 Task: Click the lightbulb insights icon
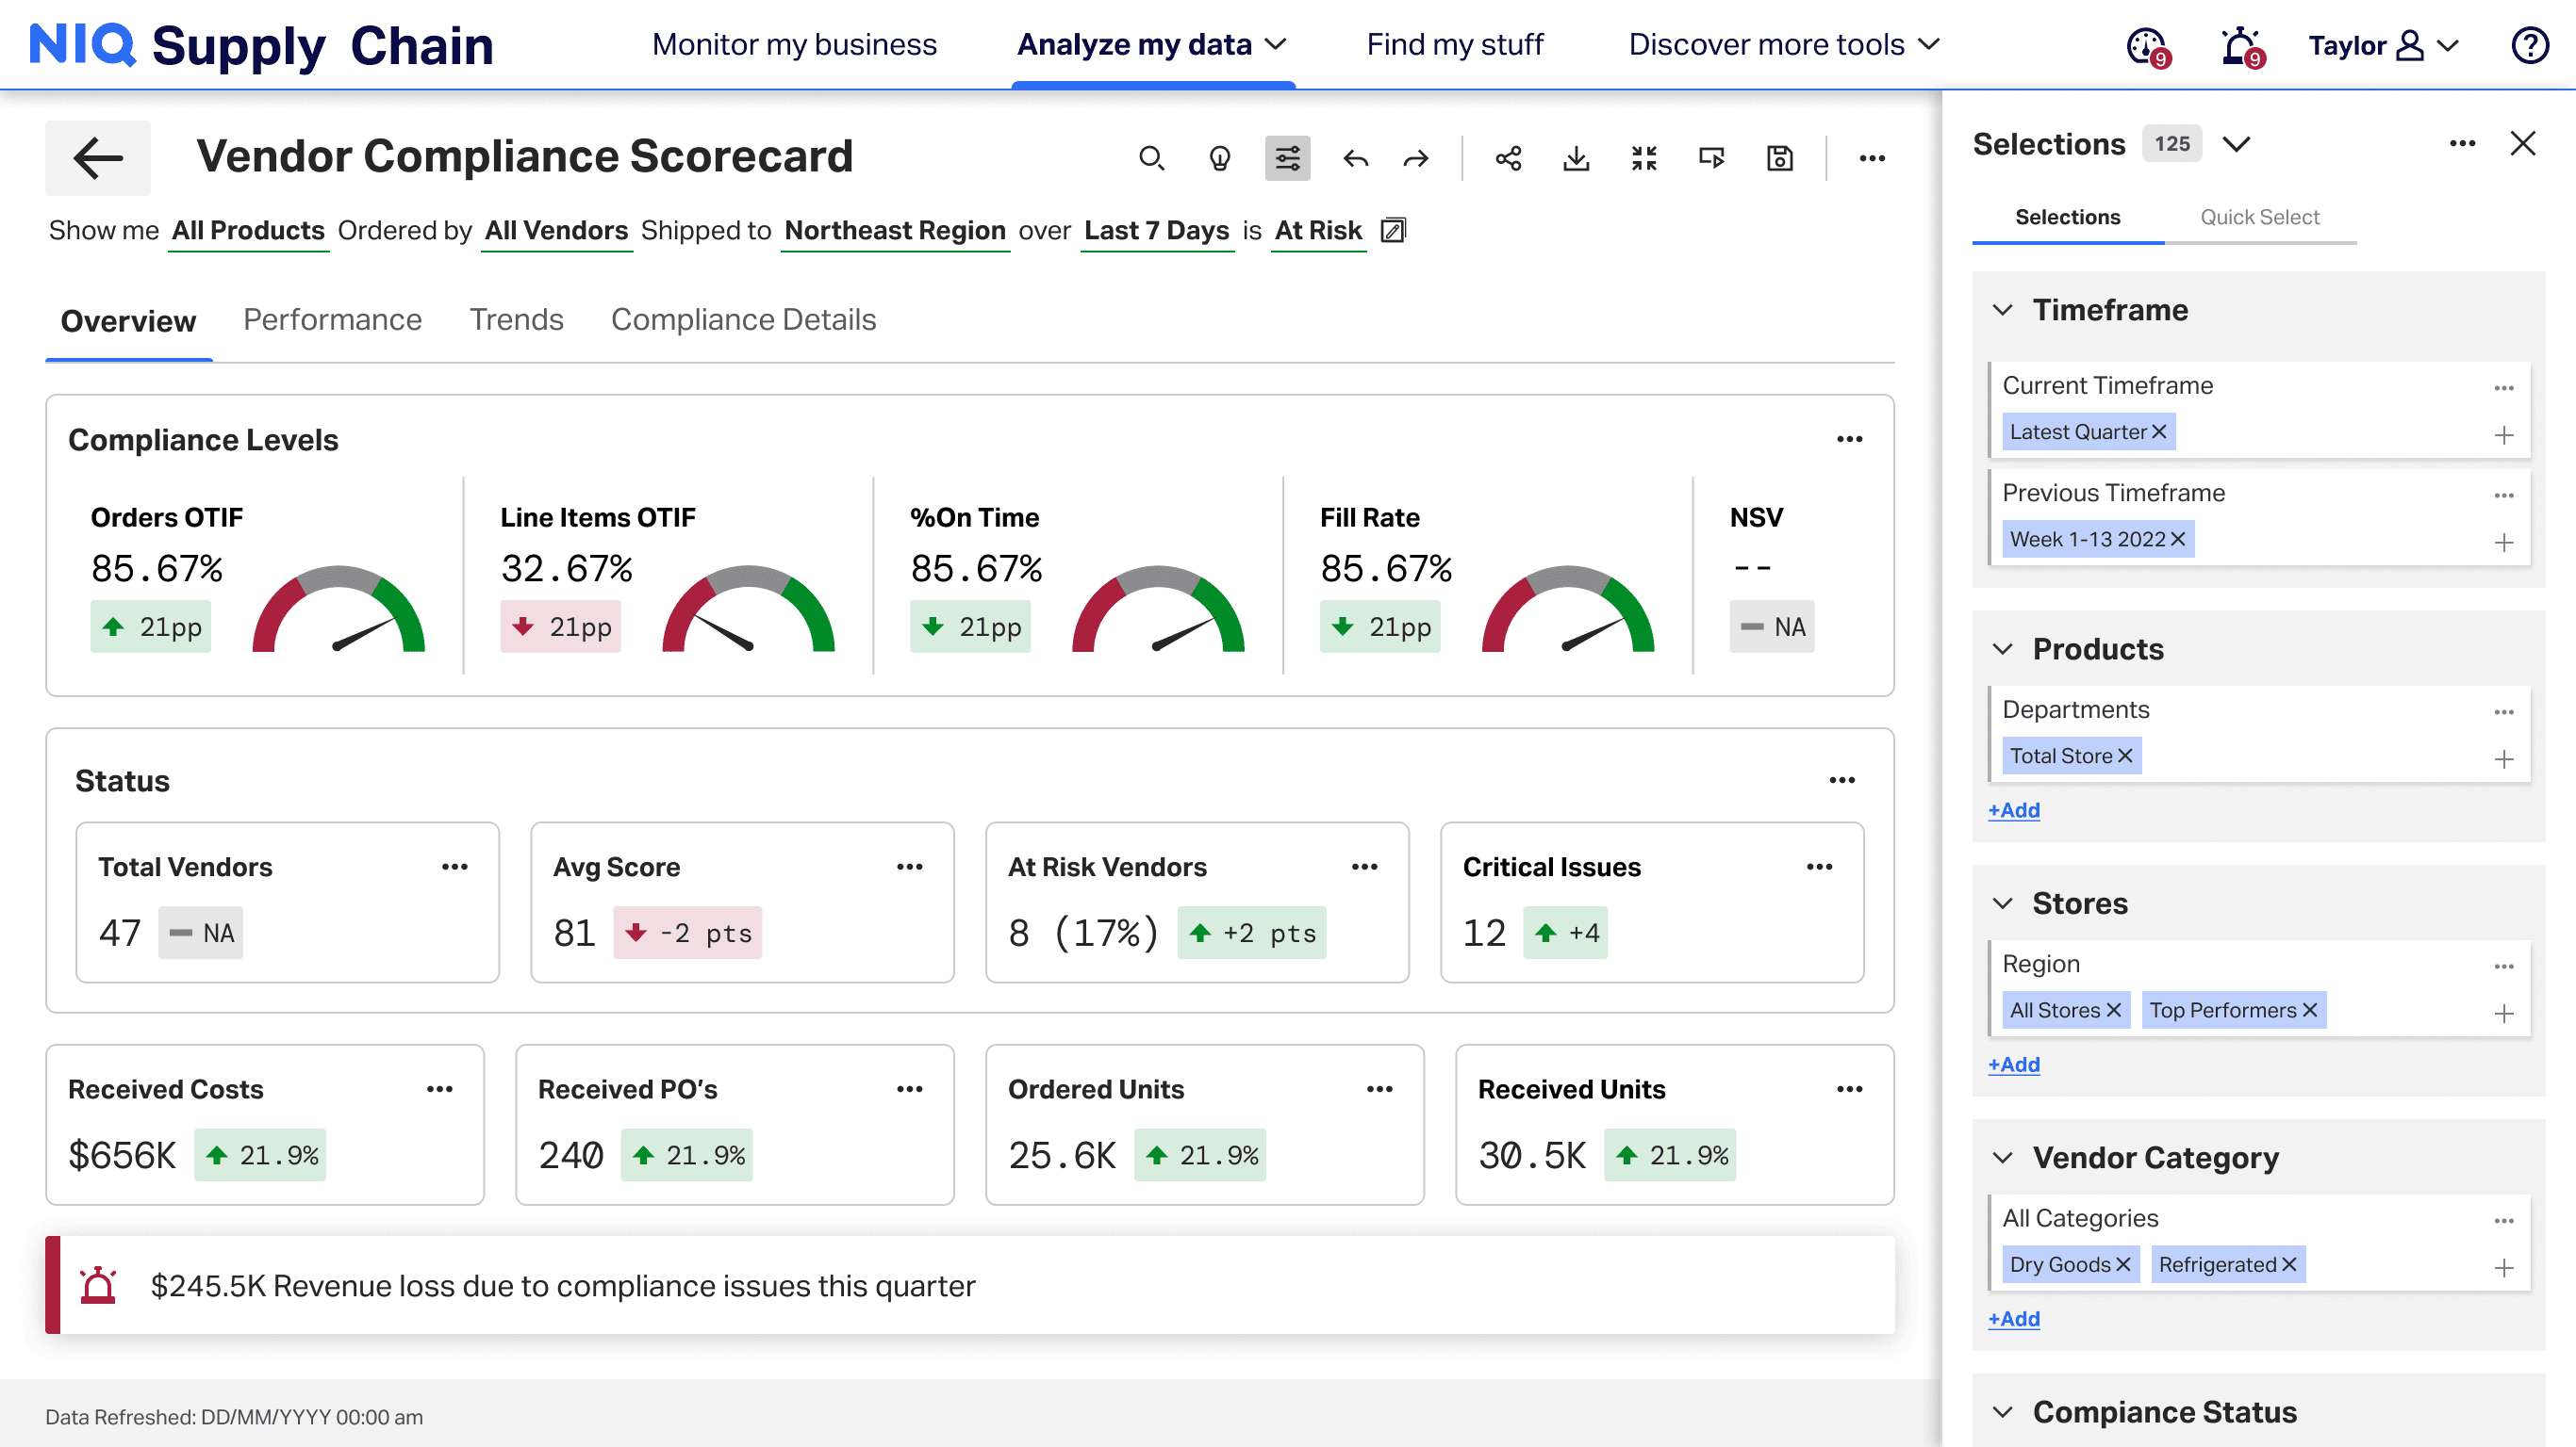coord(1220,158)
